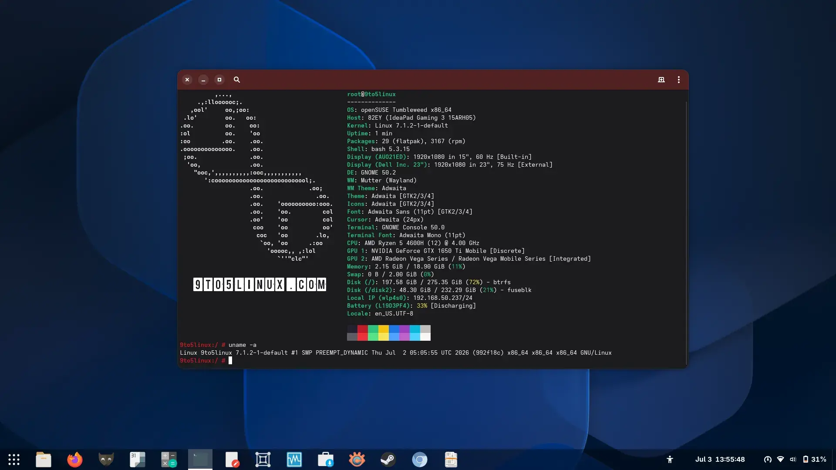Click the 'Display (Dell Inc. 23")' line
Screen dimensions: 836x470
pyautogui.click(x=450, y=165)
